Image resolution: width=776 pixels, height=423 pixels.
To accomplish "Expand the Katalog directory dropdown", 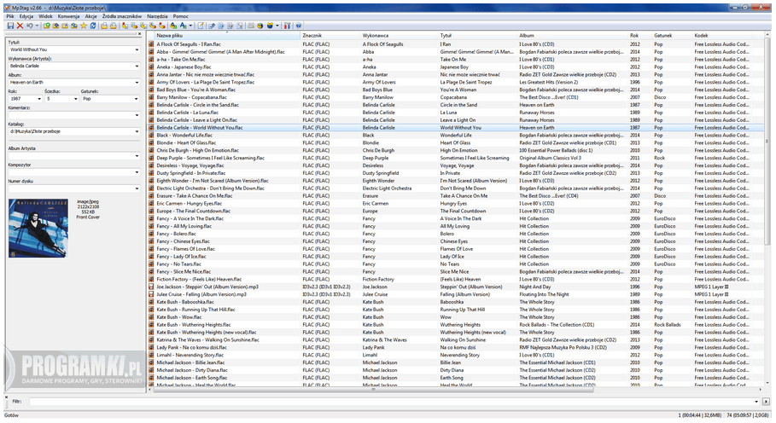I will pyautogui.click(x=137, y=132).
